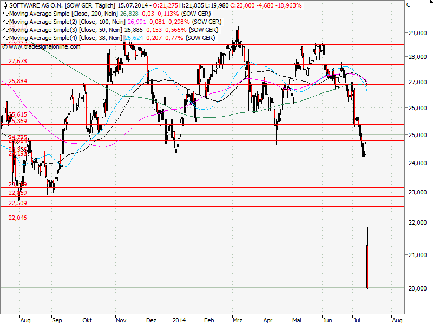Viewport: 433px width, 324px height.
Task: Select the 2014 label on the time axis
Action: (178, 320)
